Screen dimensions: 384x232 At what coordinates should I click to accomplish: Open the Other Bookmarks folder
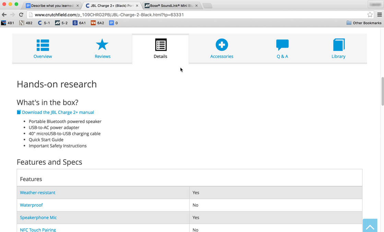point(364,23)
